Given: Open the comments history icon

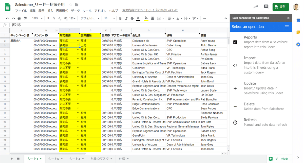Looking at the screenshot, I should click(266, 7).
